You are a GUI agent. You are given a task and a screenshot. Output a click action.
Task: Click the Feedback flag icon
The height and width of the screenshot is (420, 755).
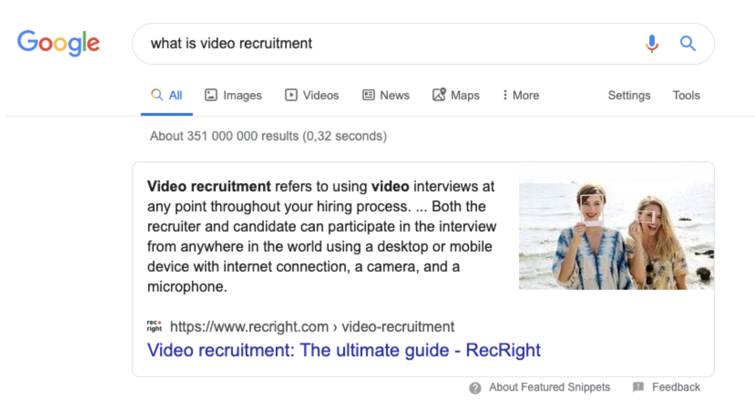tap(638, 387)
